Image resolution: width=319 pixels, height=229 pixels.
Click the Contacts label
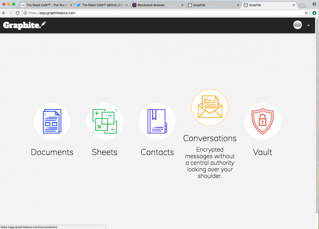pos(157,152)
